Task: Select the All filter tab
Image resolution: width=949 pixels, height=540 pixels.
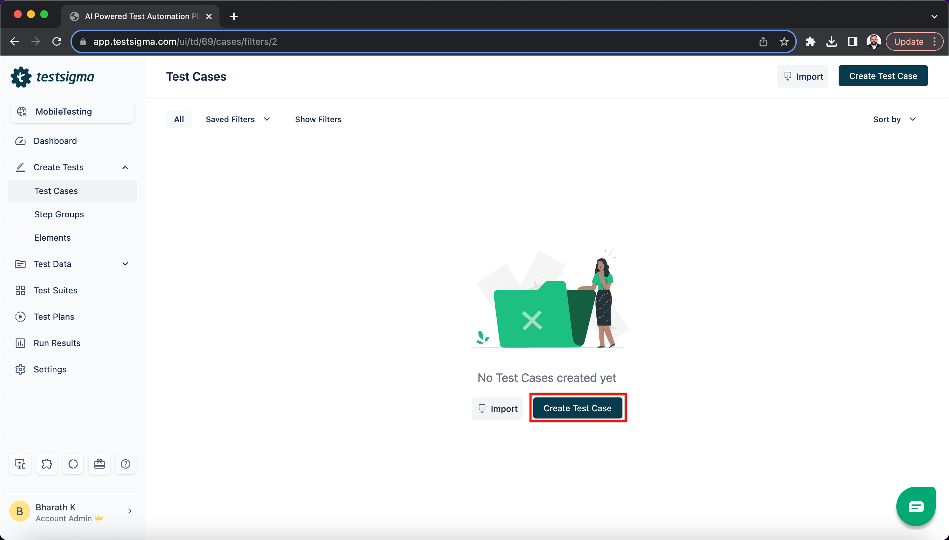Action: click(179, 120)
